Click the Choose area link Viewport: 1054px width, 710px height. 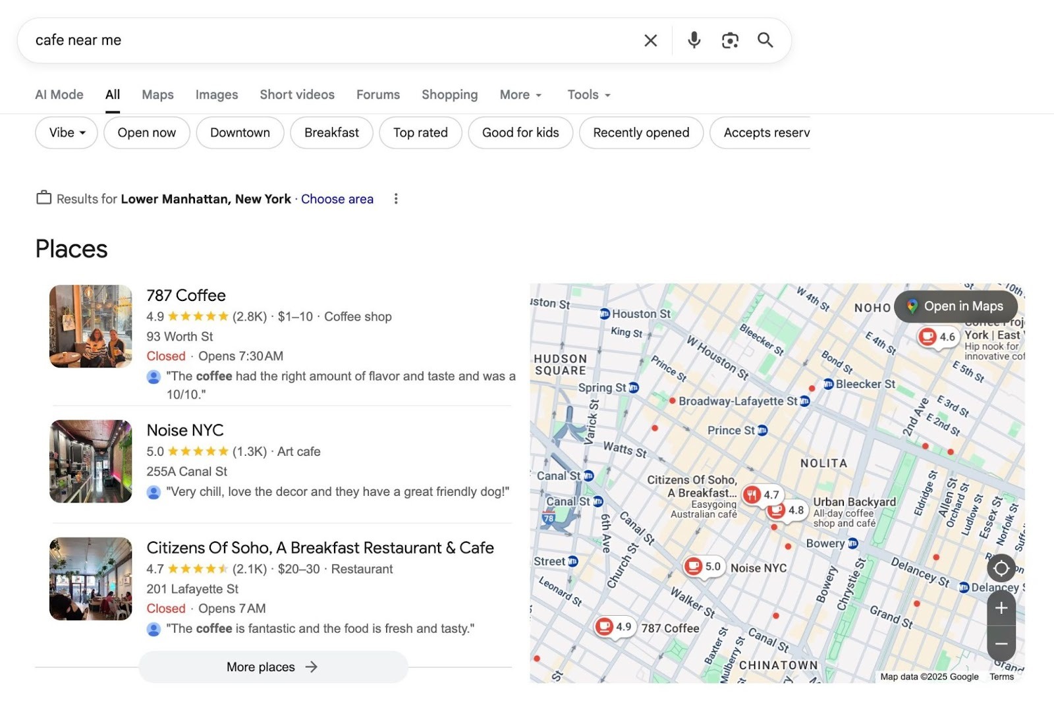[x=337, y=198]
